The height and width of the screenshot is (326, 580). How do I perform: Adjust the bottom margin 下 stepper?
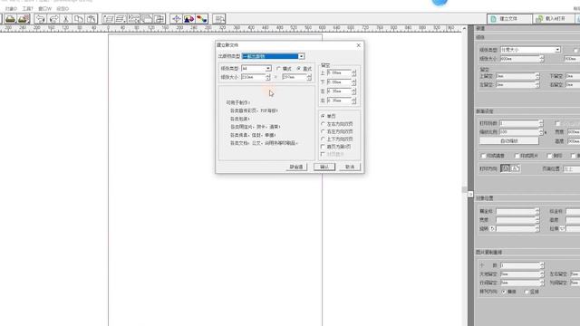point(354,82)
